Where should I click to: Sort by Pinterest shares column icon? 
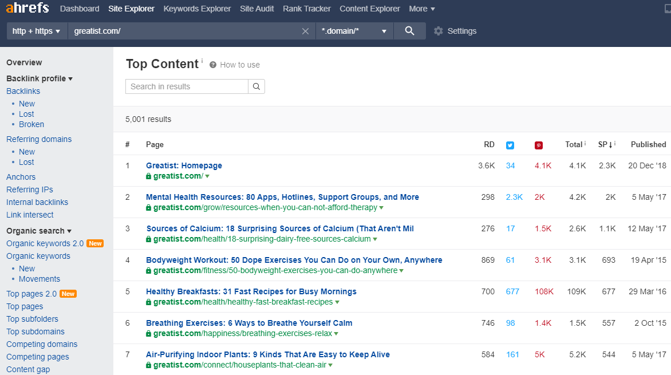coord(539,145)
